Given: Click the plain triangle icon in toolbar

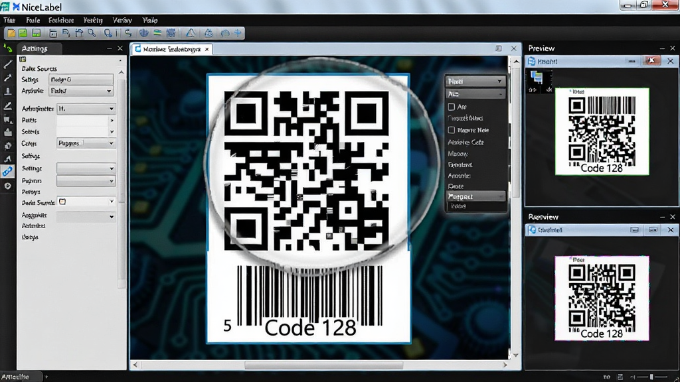Looking at the screenshot, I should pyautogui.click(x=191, y=33).
